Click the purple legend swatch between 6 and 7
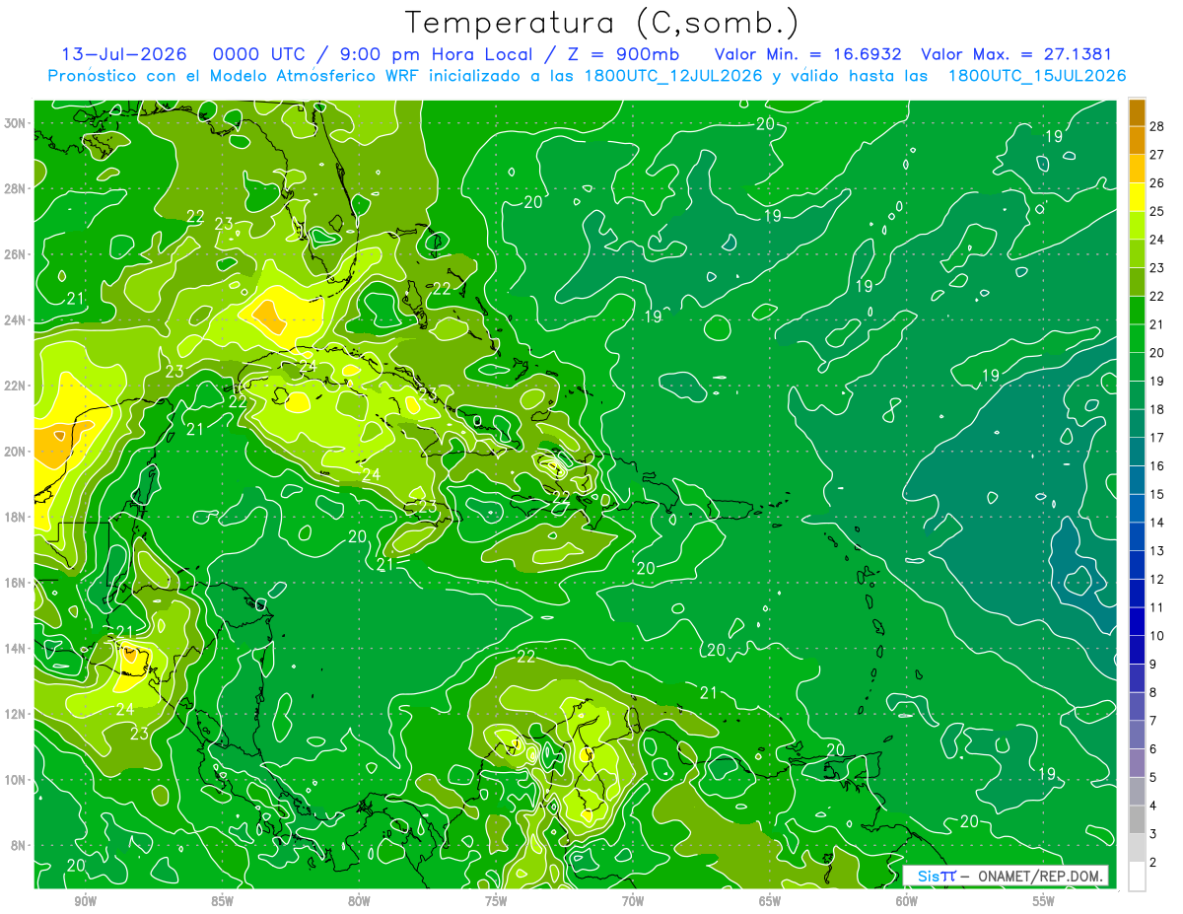1183x914 pixels. [x=1137, y=735]
